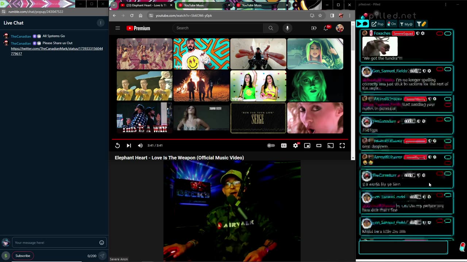
Task: Open the browser side panel
Action: tap(332, 16)
